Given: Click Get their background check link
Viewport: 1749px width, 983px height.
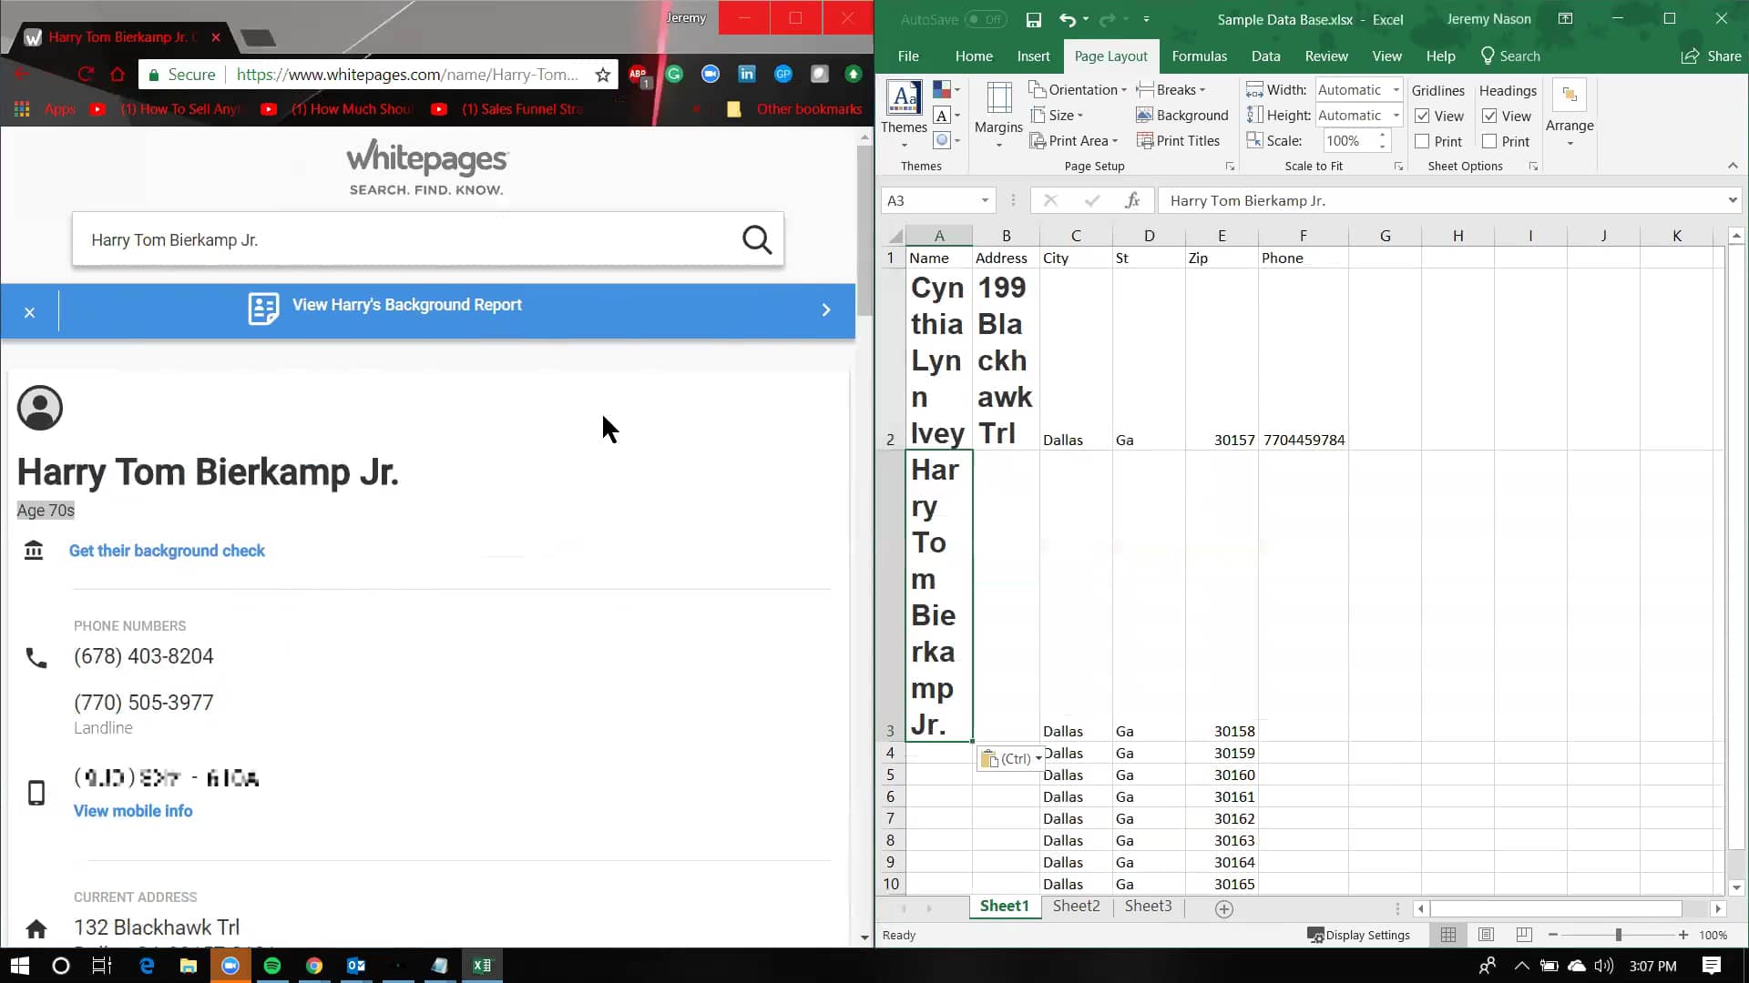Looking at the screenshot, I should point(167,551).
